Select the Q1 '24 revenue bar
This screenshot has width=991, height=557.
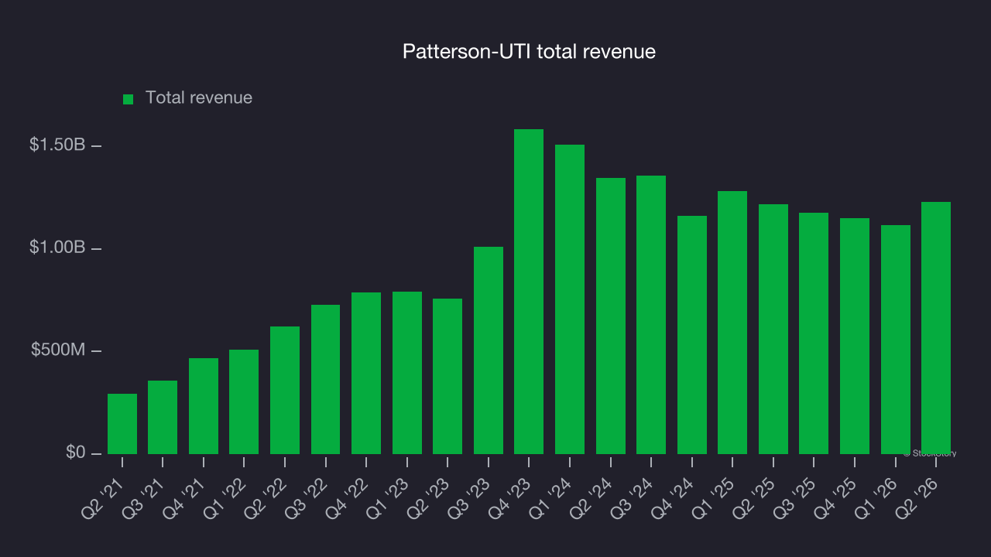[x=570, y=299]
